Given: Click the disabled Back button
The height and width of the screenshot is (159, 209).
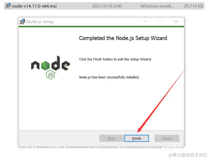Looking at the screenshot, I should tap(112, 138).
